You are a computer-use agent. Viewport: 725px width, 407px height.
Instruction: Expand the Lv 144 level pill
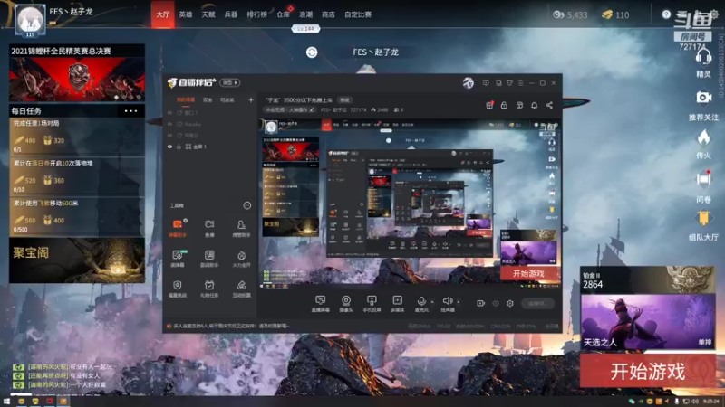pyautogui.click(x=305, y=29)
